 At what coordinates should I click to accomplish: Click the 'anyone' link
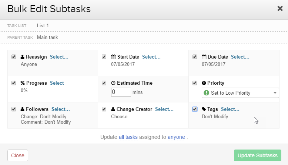(x=176, y=137)
